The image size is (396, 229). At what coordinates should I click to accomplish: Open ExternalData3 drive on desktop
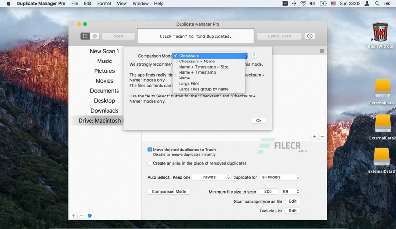tap(382, 160)
